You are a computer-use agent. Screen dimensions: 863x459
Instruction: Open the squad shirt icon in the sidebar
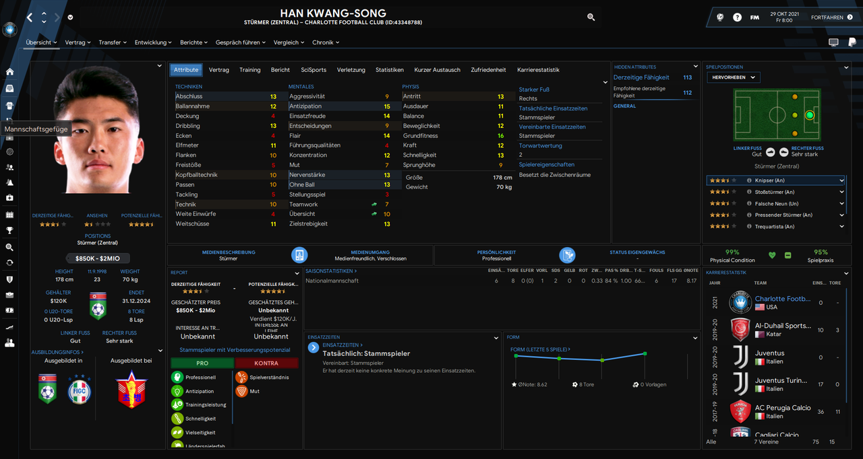pyautogui.click(x=9, y=105)
